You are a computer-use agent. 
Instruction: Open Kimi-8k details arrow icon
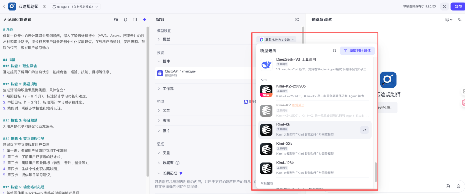tap(364, 130)
